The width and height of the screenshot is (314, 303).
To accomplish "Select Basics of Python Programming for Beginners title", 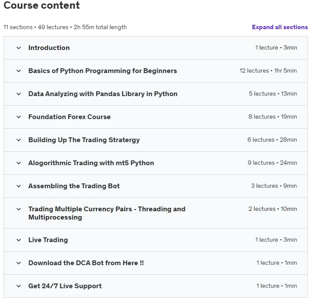I will (103, 71).
